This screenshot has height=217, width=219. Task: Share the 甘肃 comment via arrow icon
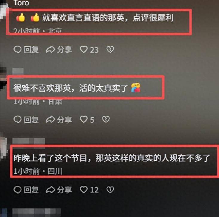[x=50, y=120]
